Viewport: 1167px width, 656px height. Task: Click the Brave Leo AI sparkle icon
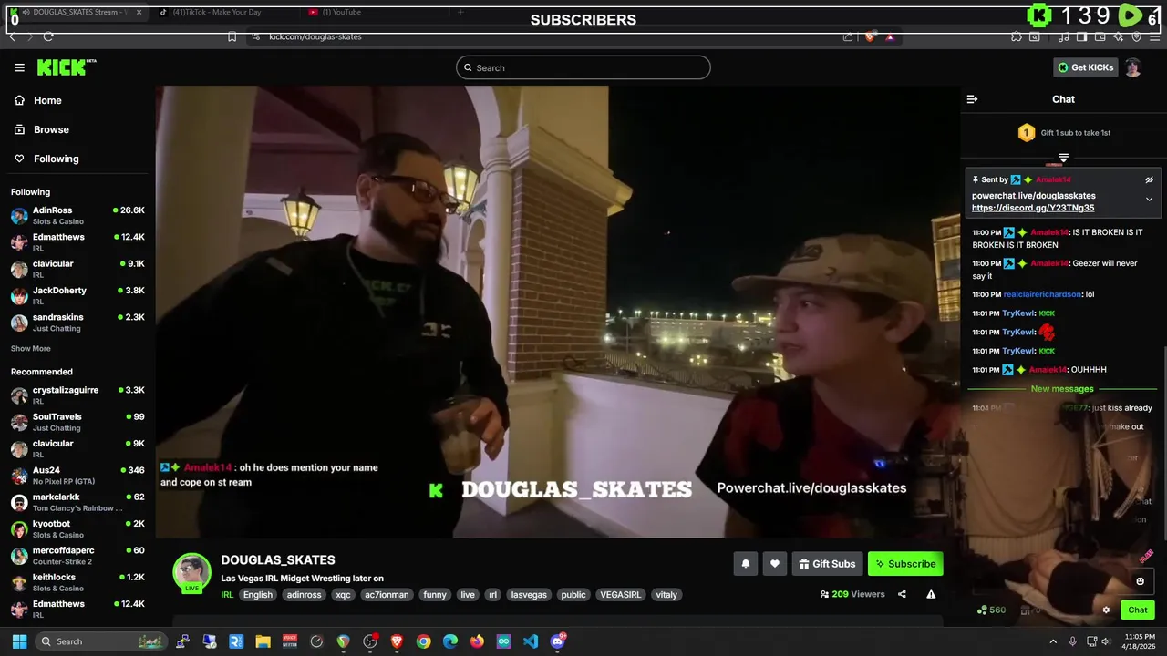click(x=1118, y=36)
